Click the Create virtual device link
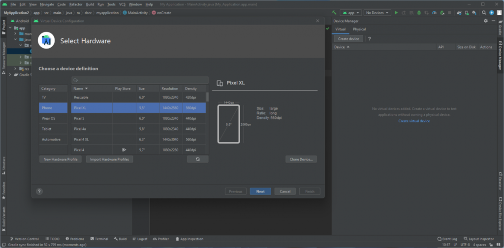504x248 pixels. tap(414, 121)
